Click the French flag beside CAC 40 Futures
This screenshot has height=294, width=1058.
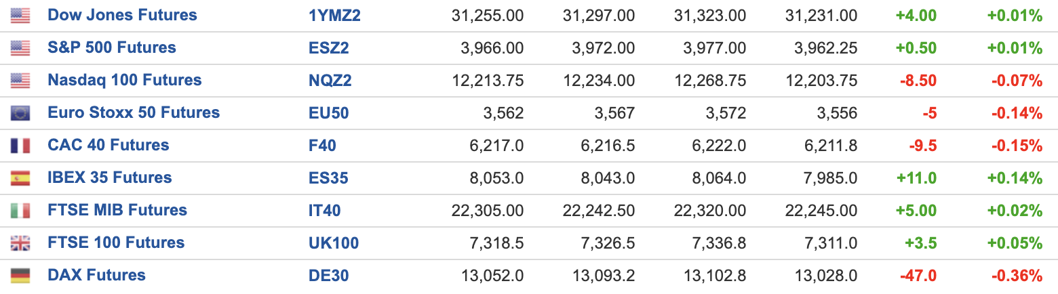point(20,146)
